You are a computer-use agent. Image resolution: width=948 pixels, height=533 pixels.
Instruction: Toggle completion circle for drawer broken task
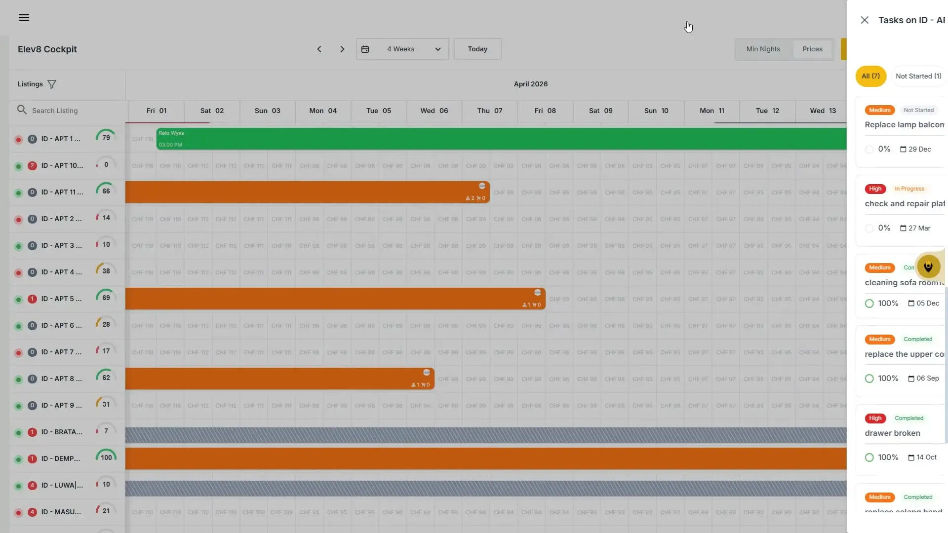pyautogui.click(x=869, y=457)
